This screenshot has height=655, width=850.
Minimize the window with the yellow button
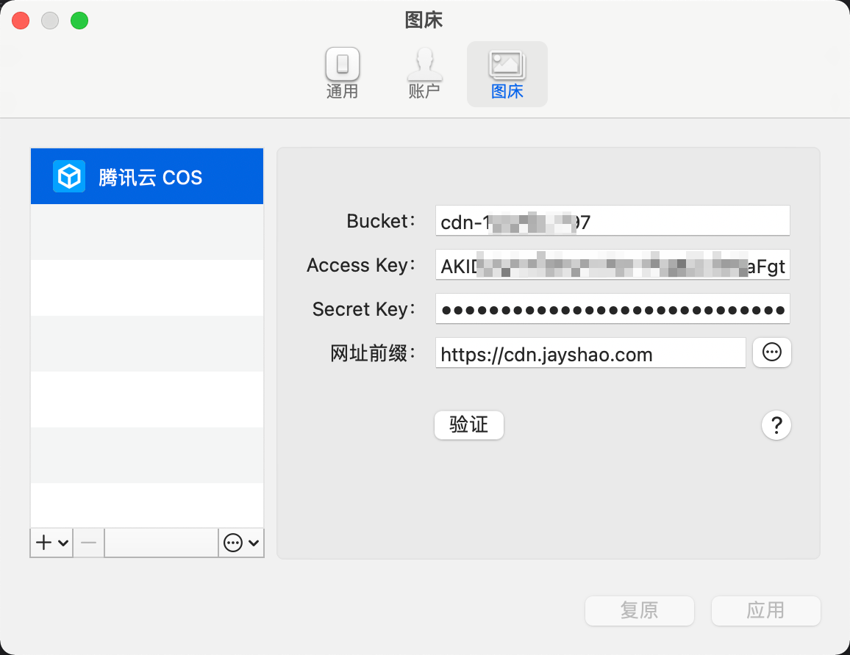tap(50, 21)
